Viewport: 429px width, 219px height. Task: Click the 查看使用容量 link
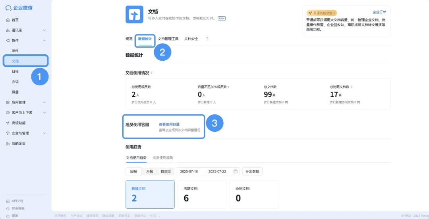[169, 125]
